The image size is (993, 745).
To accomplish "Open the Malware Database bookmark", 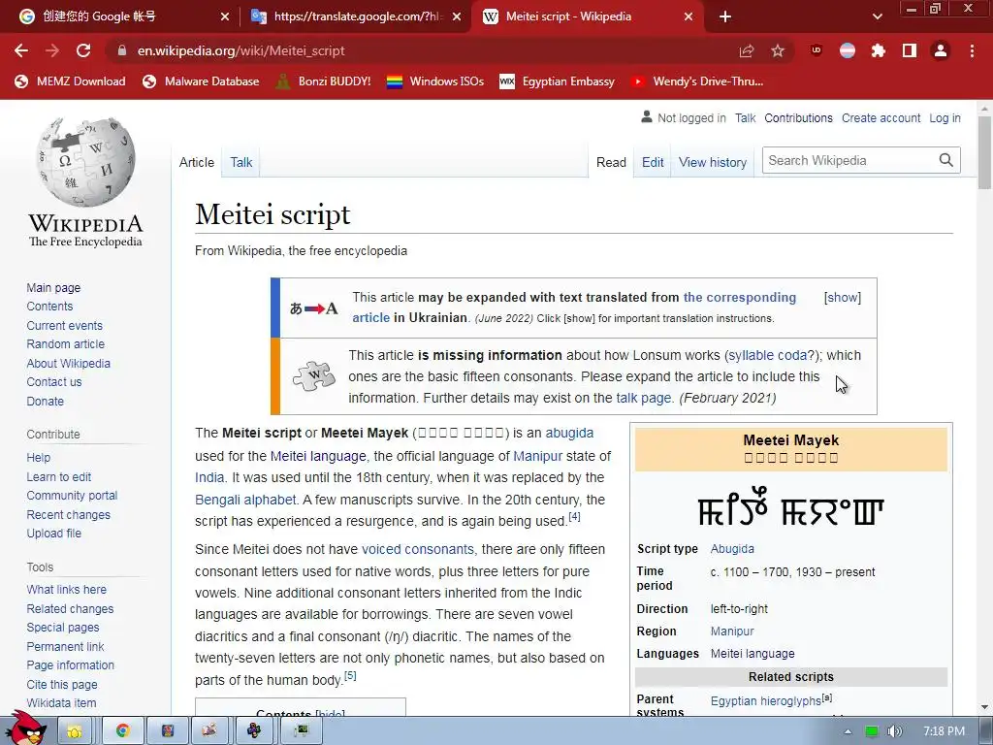I will pos(201,81).
